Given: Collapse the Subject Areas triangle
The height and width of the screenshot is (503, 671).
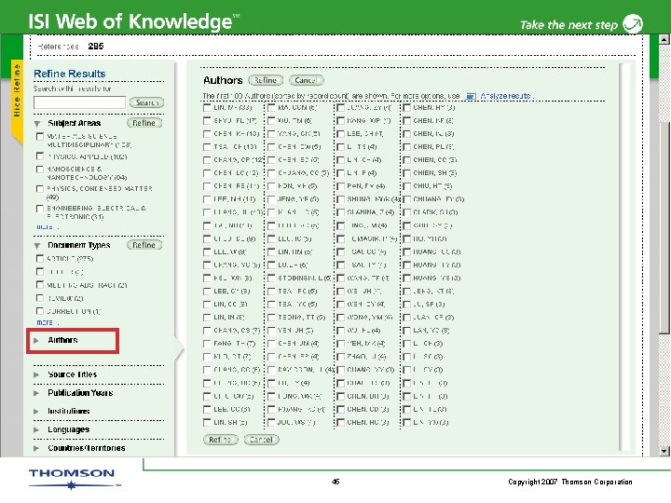Looking at the screenshot, I should [37, 124].
